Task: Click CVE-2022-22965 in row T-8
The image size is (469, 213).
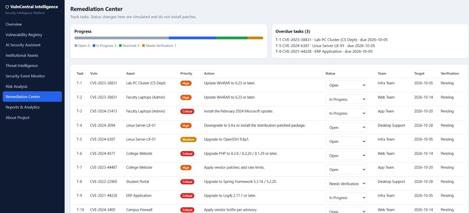Action: (104, 182)
